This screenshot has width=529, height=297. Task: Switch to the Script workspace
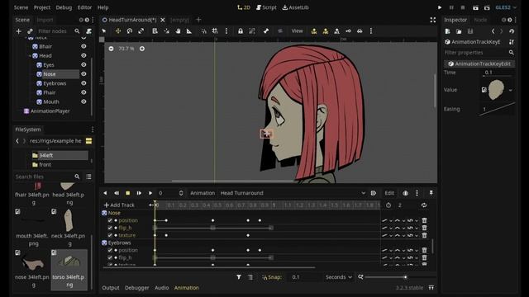(x=266, y=7)
